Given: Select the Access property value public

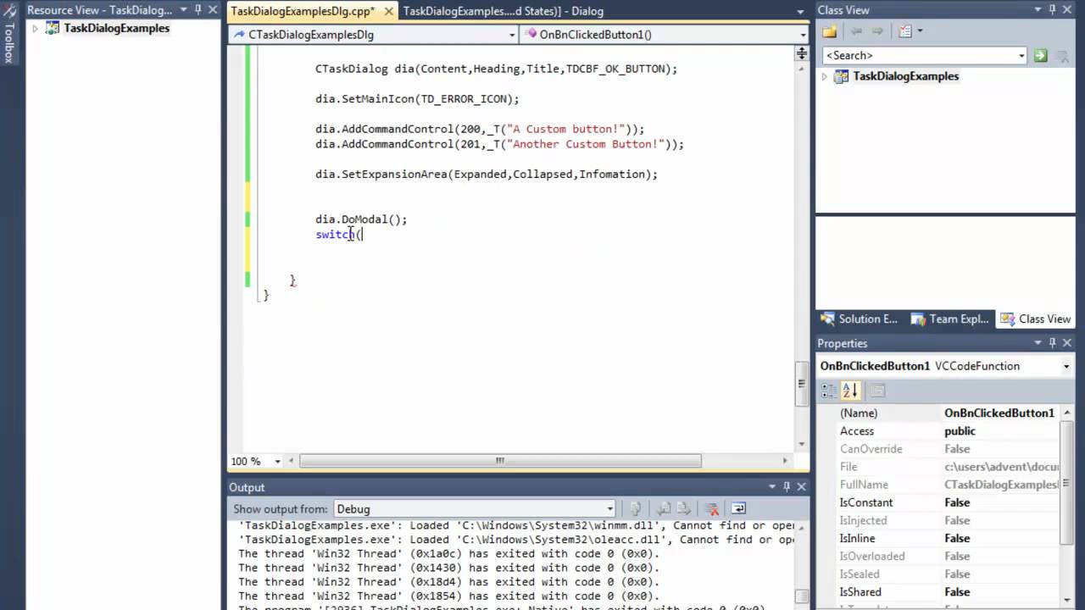Looking at the screenshot, I should [x=960, y=431].
